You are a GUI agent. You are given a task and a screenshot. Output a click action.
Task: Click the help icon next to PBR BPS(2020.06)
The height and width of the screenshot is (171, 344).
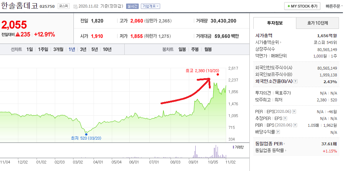pos(295,125)
